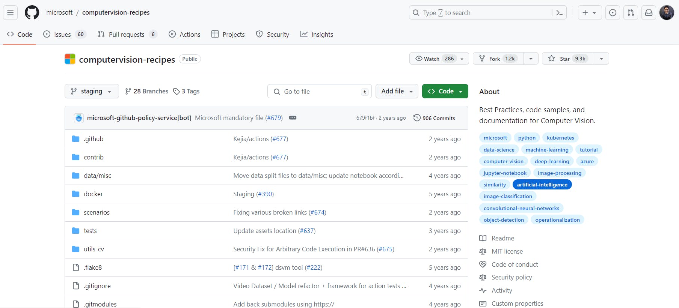Image resolution: width=679 pixels, height=308 pixels.
Task: Open pull request #679 link
Action: point(274,118)
